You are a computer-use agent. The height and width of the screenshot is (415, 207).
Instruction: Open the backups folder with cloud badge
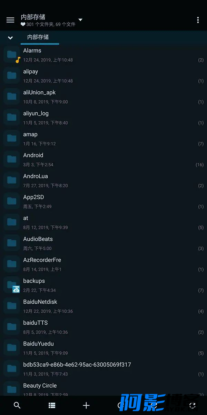pyautogui.click(x=103, y=285)
